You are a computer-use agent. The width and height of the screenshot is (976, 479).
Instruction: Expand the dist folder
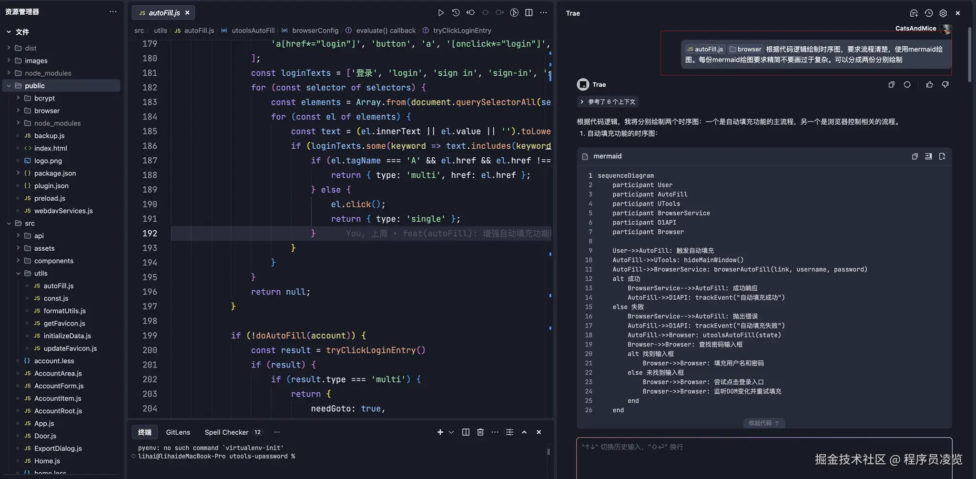click(9, 48)
